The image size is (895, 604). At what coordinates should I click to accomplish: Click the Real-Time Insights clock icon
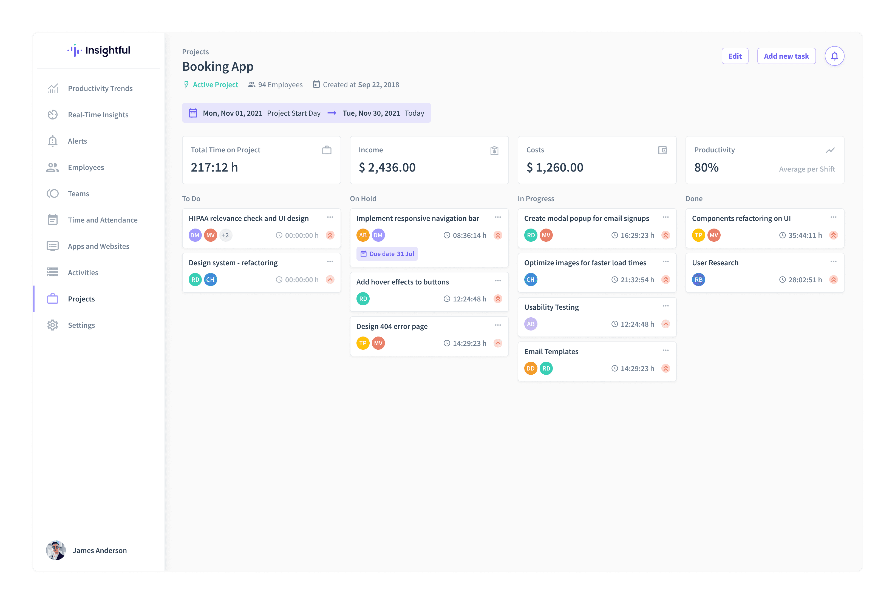pyautogui.click(x=53, y=115)
